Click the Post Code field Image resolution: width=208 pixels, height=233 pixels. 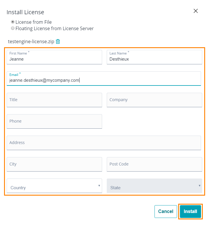point(154,164)
